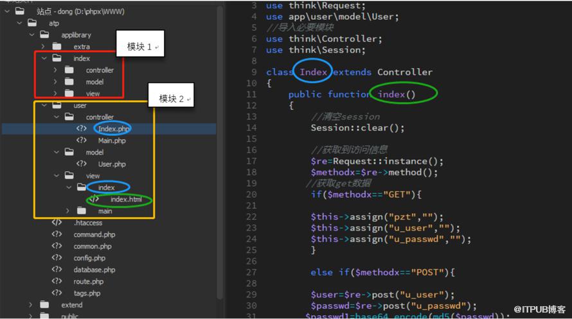Click the atp folder icon
Viewport: 572px width, 319px height.
32,23
